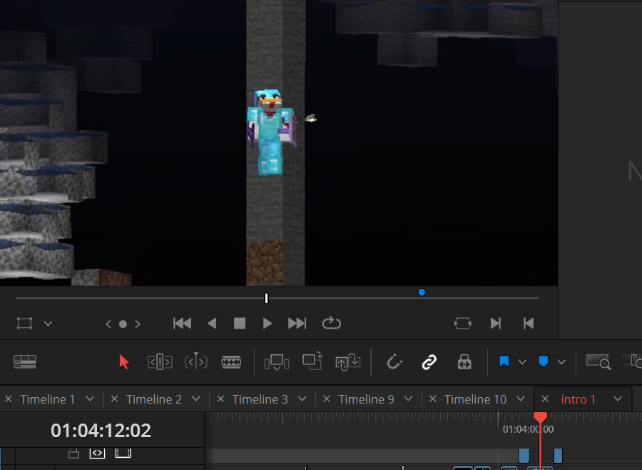Click the Insert Clip button

[277, 362]
